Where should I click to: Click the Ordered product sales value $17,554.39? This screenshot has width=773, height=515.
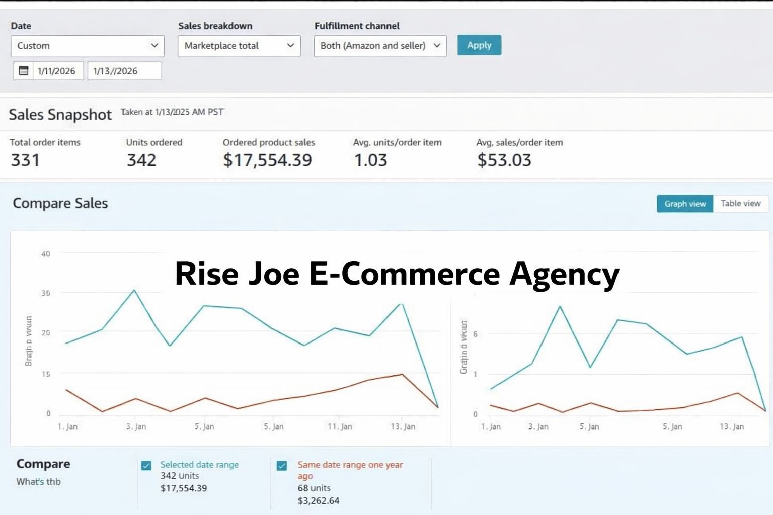coord(267,160)
